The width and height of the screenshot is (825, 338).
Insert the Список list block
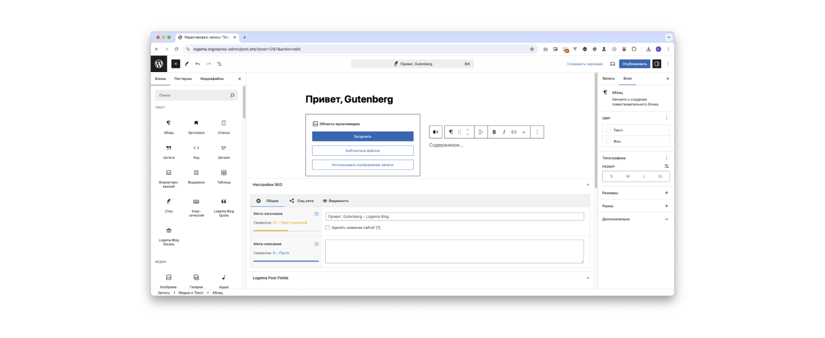click(x=223, y=127)
